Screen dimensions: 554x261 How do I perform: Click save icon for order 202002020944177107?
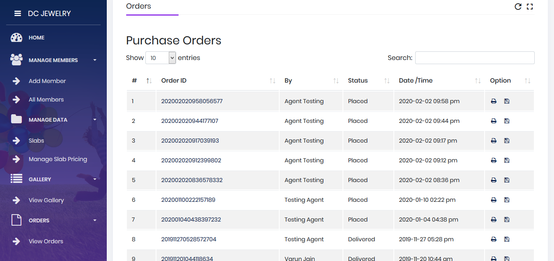point(506,121)
